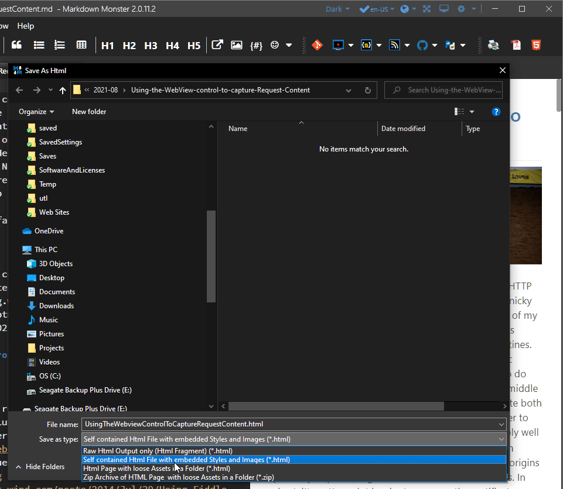Insert a bulleted list
Image resolution: width=563 pixels, height=489 pixels.
click(39, 45)
